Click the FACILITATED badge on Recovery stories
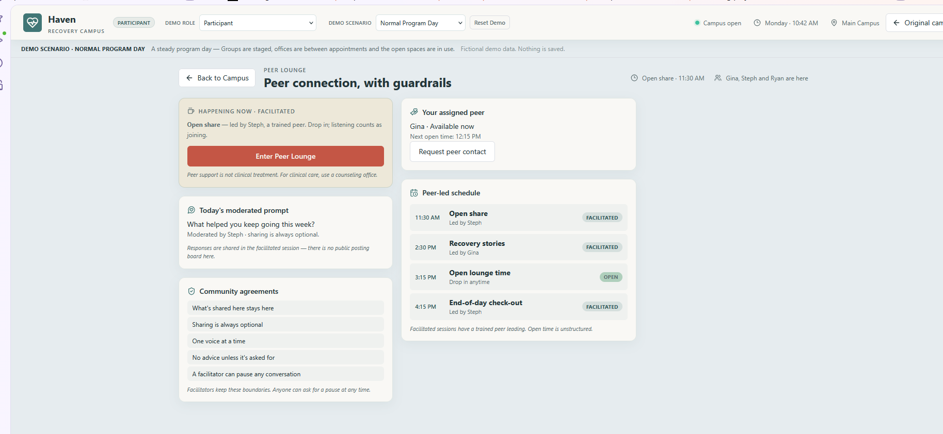943x434 pixels. pos(602,247)
